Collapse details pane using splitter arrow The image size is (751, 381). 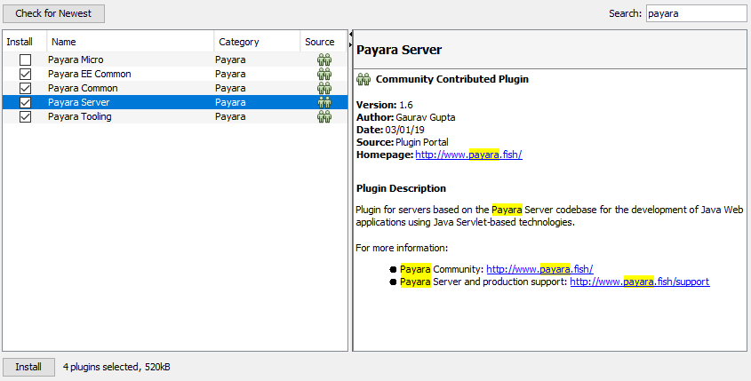(350, 35)
